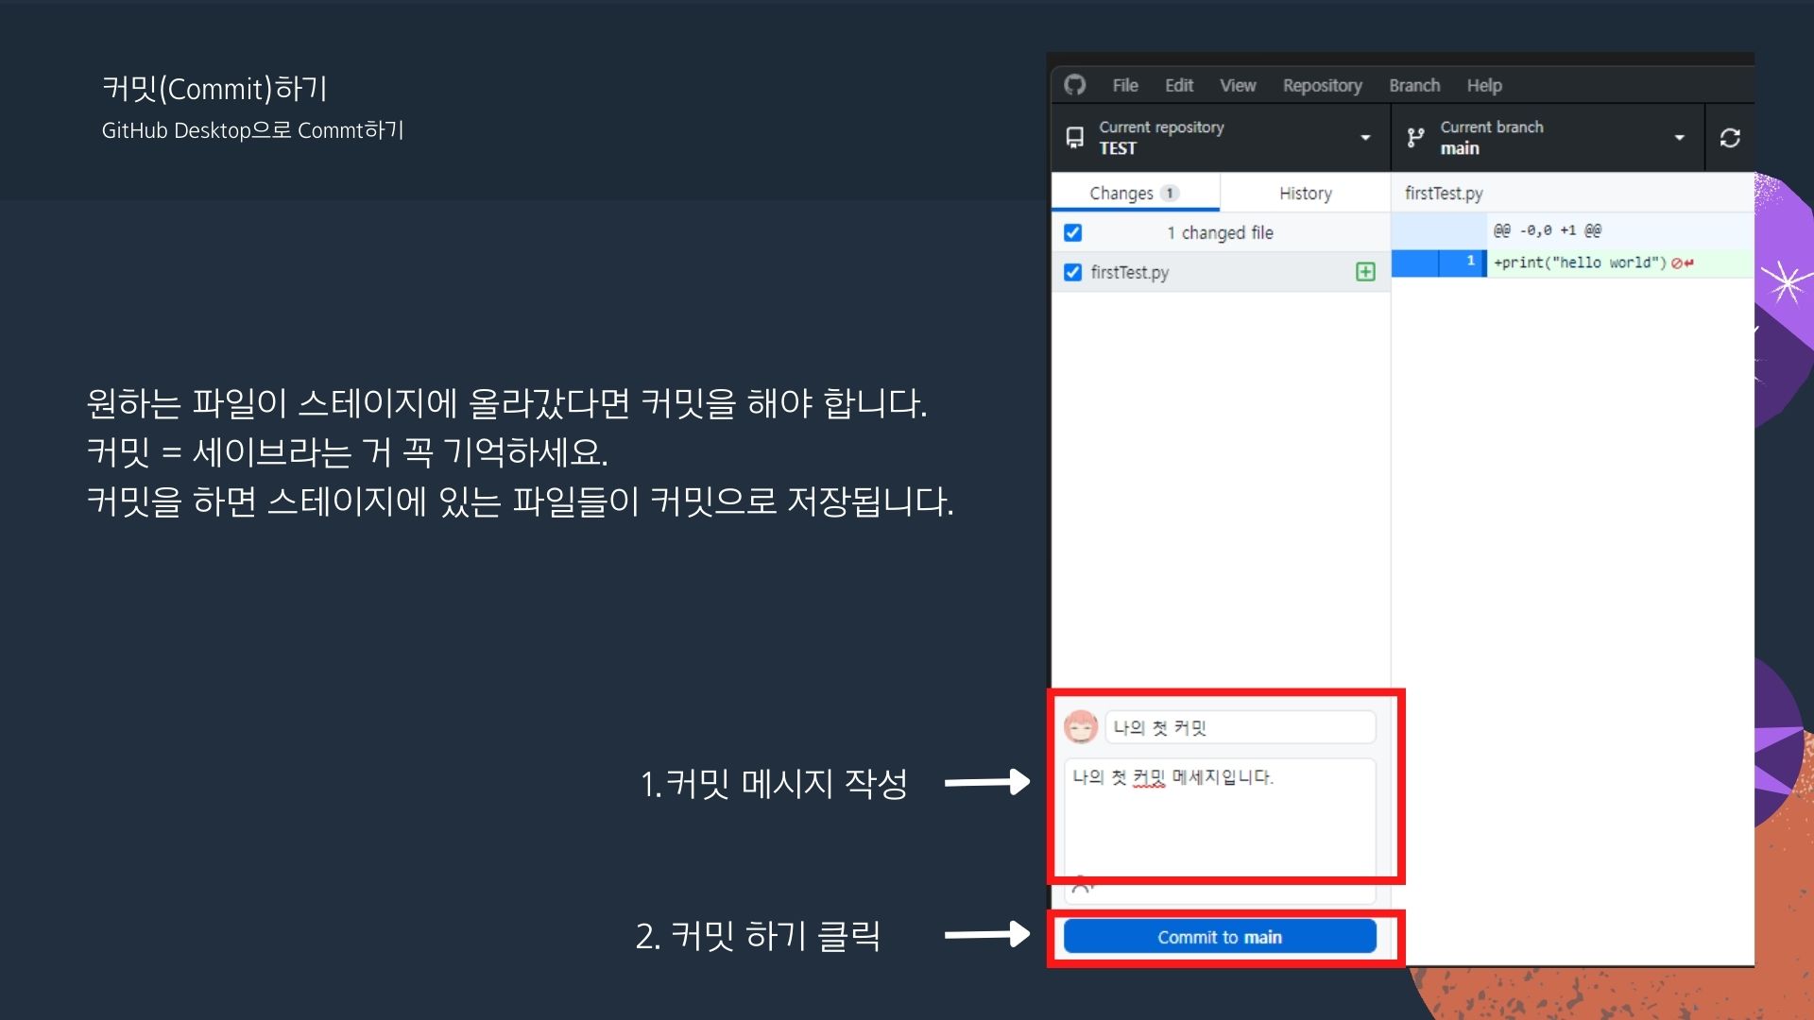Switch to the Changes tab
This screenshot has width=1814, height=1020.
coord(1135,193)
